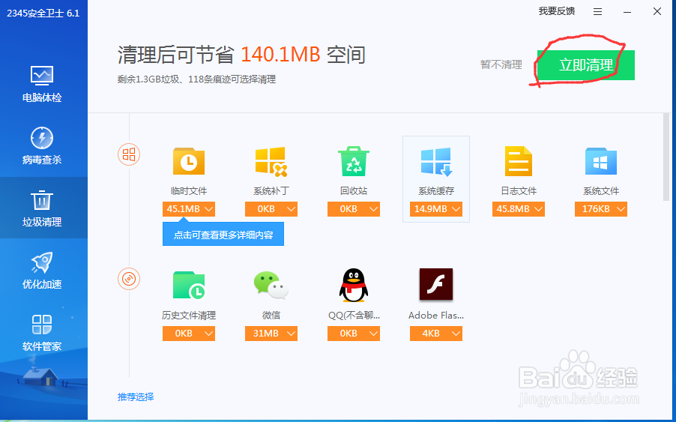Click the 微信 WeChat icon
Image resolution: width=676 pixels, height=422 pixels.
(271, 286)
